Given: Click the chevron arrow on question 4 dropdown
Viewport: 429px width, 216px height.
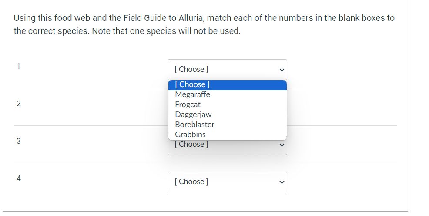Looking at the screenshot, I should (x=282, y=182).
